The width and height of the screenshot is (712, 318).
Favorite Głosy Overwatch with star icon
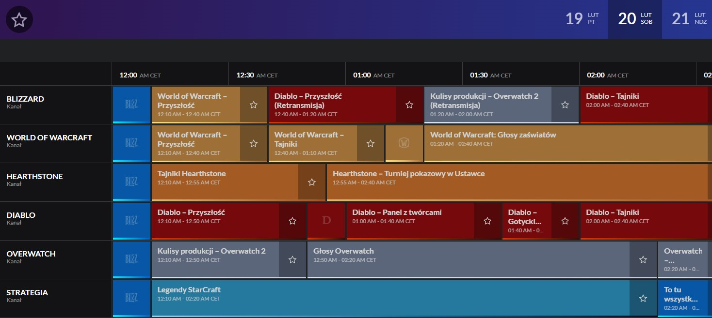pyautogui.click(x=643, y=260)
